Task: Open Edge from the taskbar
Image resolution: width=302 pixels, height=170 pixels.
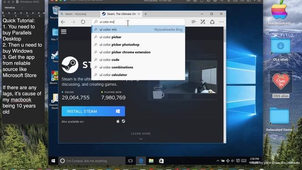Action: (141, 161)
